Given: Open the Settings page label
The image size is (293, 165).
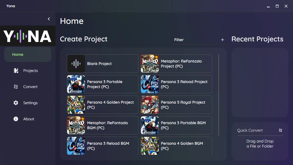Looking at the screenshot, I should point(30,103).
